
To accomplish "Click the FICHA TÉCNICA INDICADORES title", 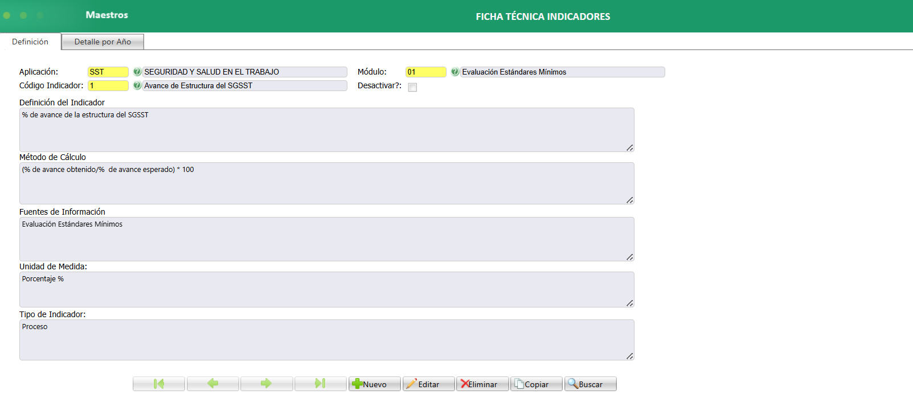I will [x=543, y=17].
